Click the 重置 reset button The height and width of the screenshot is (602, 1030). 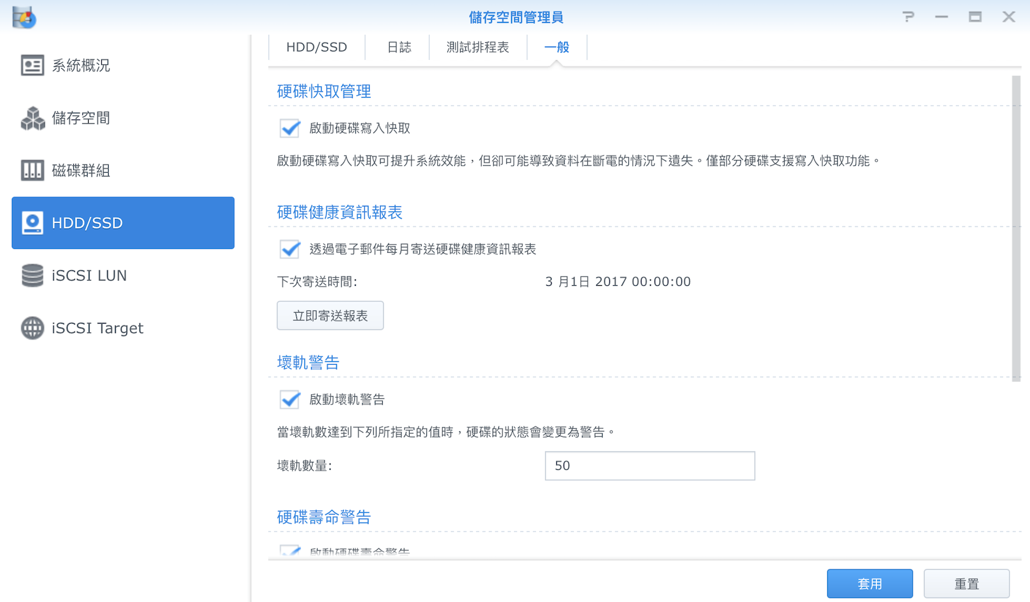tap(966, 584)
